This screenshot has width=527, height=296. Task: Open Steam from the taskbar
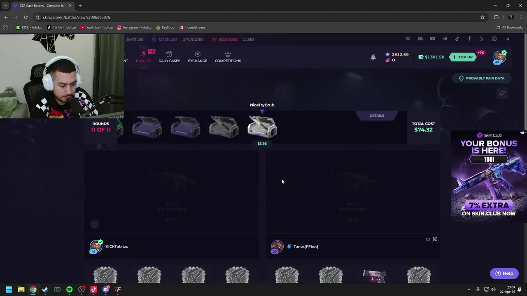(45, 289)
